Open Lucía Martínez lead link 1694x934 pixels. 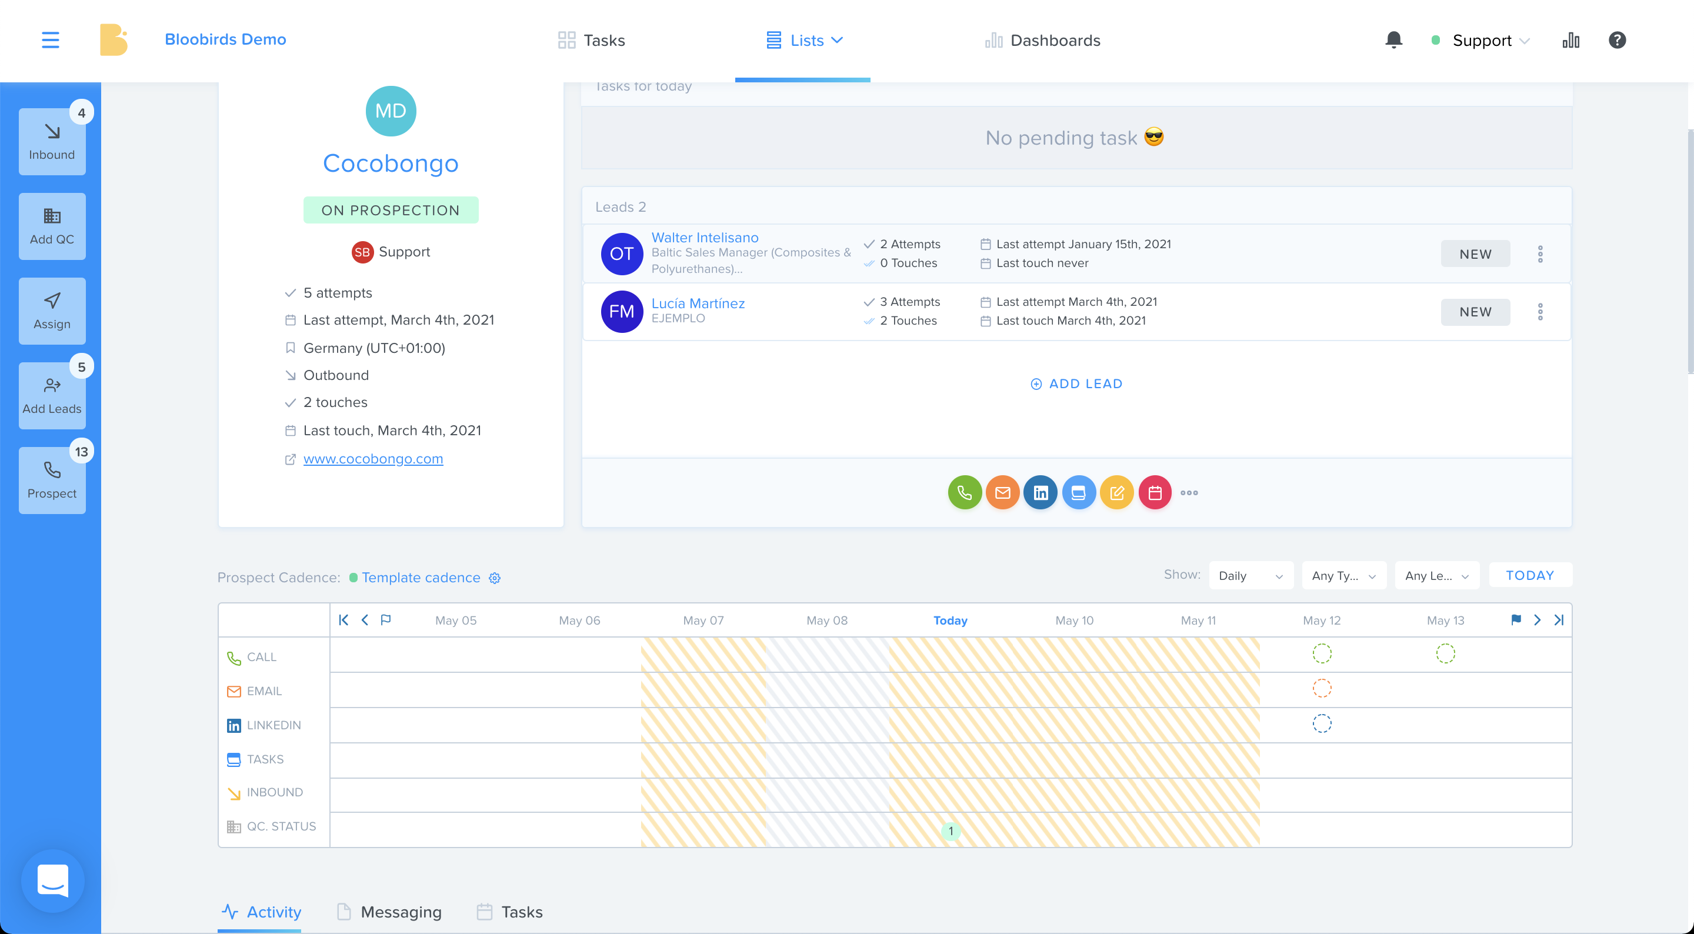tap(698, 303)
